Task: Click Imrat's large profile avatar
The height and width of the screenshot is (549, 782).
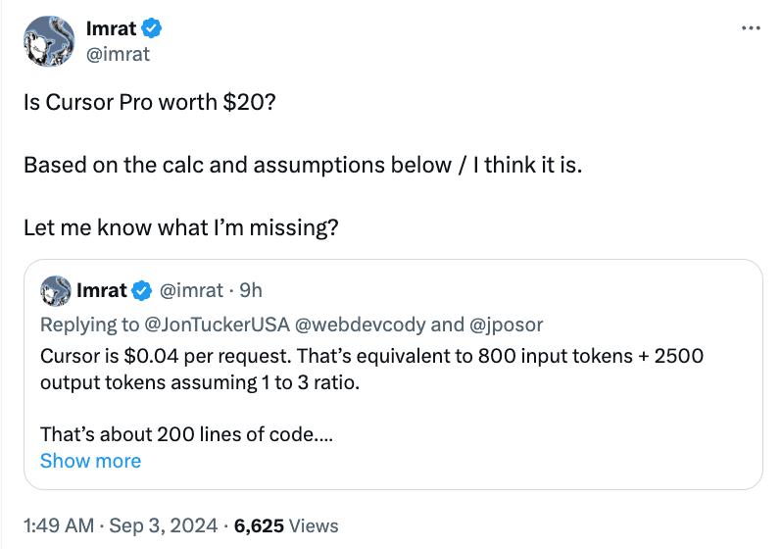Action: tap(49, 41)
